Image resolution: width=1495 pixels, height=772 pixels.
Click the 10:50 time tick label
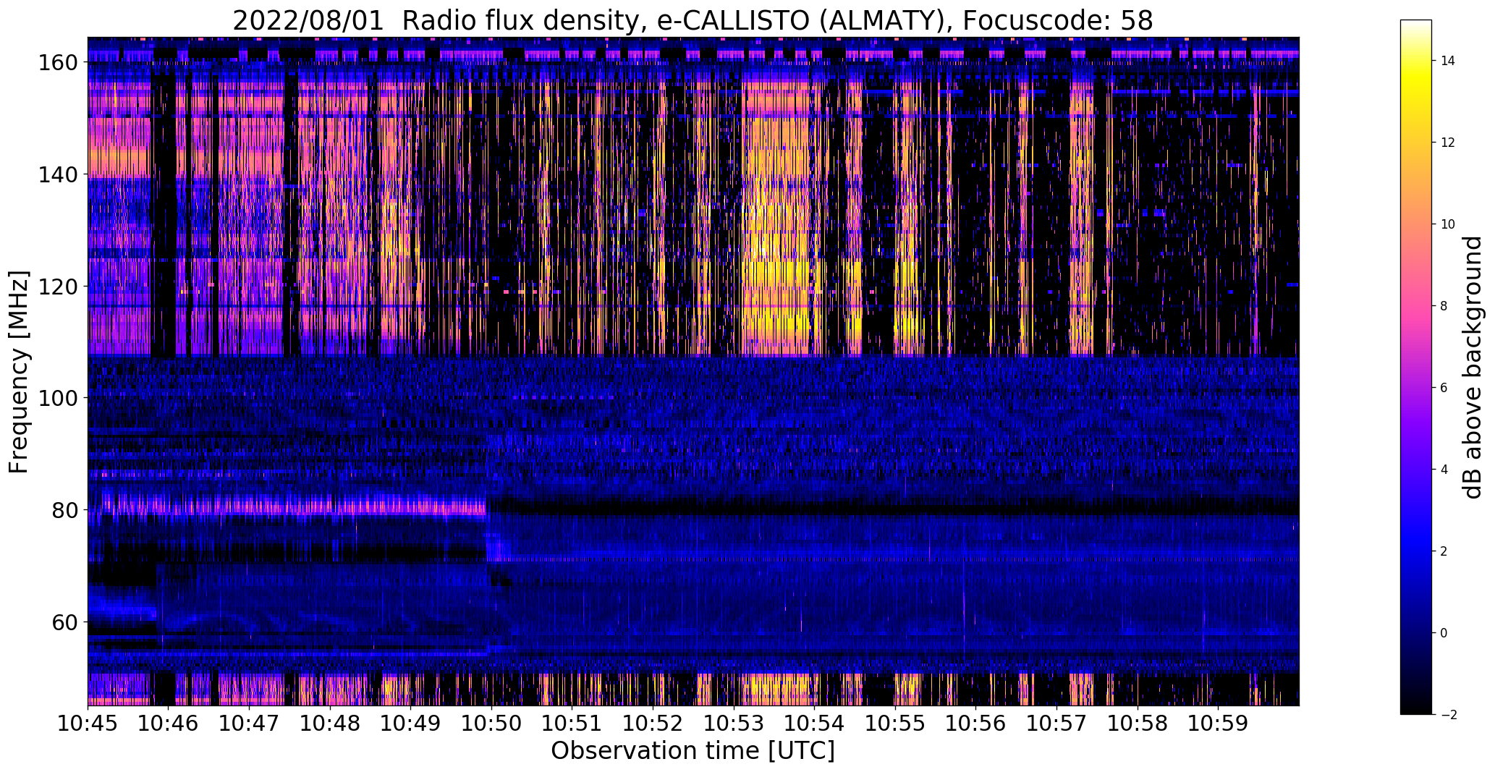click(491, 724)
